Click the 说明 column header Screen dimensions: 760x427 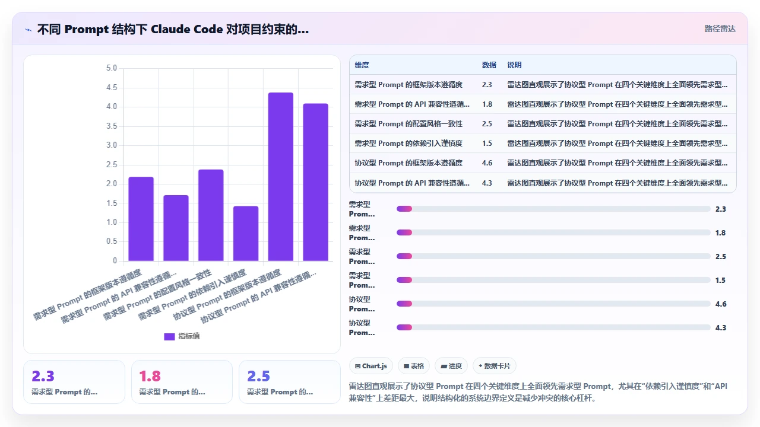tap(514, 65)
